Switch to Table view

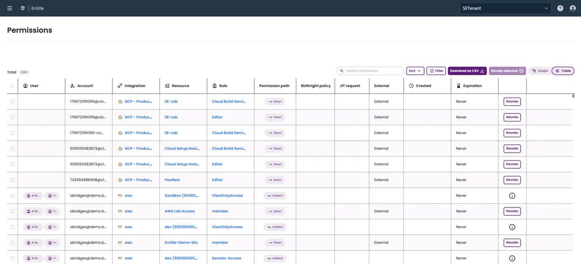[563, 71]
